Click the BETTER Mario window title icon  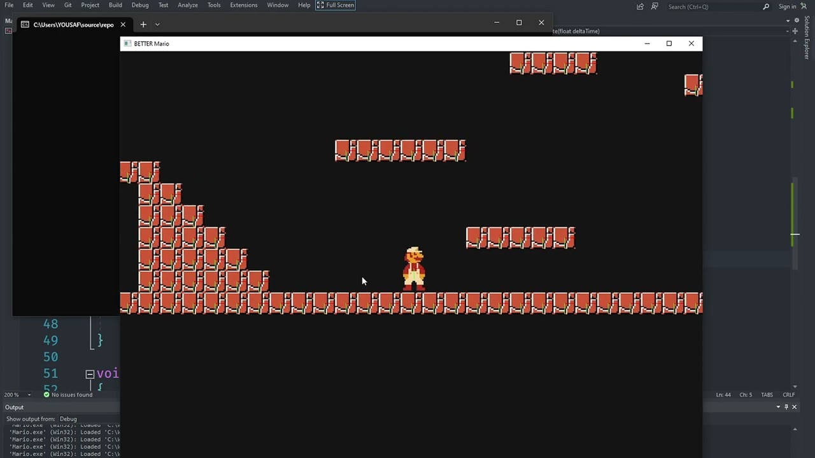pyautogui.click(x=127, y=43)
